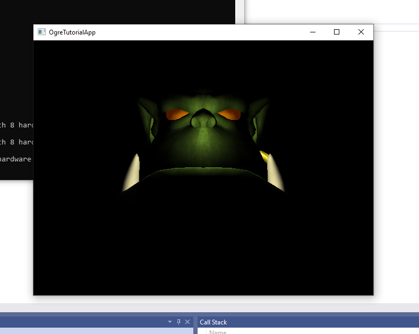This screenshot has width=419, height=334.
Task: Toggle the auto-hide pin on the left panel
Action: 178,322
